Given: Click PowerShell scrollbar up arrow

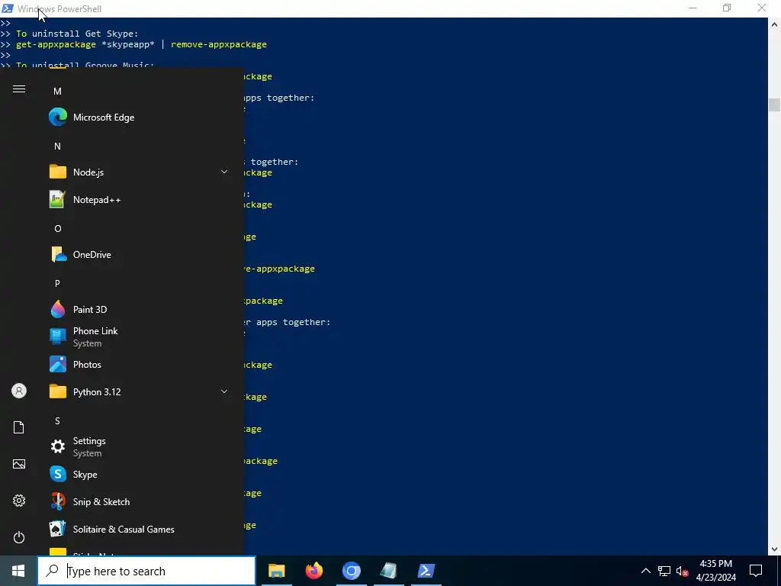Looking at the screenshot, I should [x=775, y=24].
